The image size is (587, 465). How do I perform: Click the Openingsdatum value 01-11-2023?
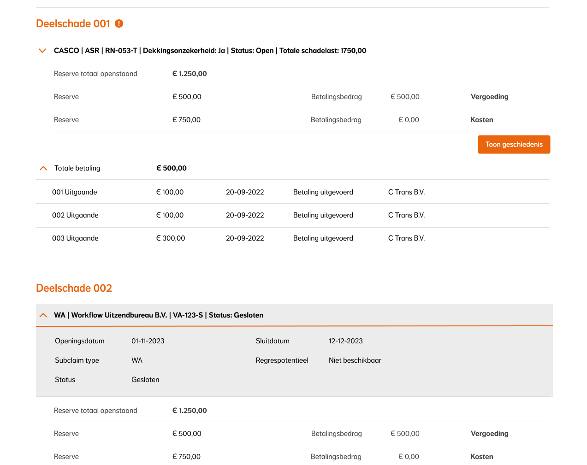point(148,341)
